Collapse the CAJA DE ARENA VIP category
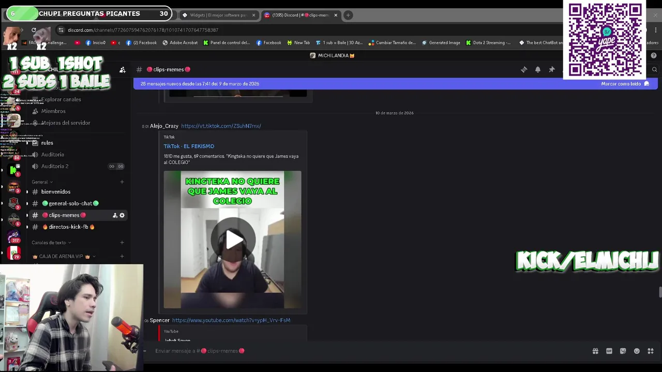The height and width of the screenshot is (372, 662). click(64, 256)
